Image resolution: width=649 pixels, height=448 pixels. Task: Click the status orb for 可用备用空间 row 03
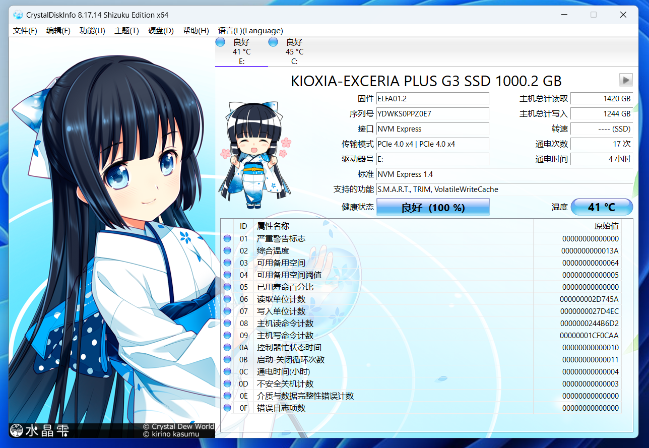[227, 263]
